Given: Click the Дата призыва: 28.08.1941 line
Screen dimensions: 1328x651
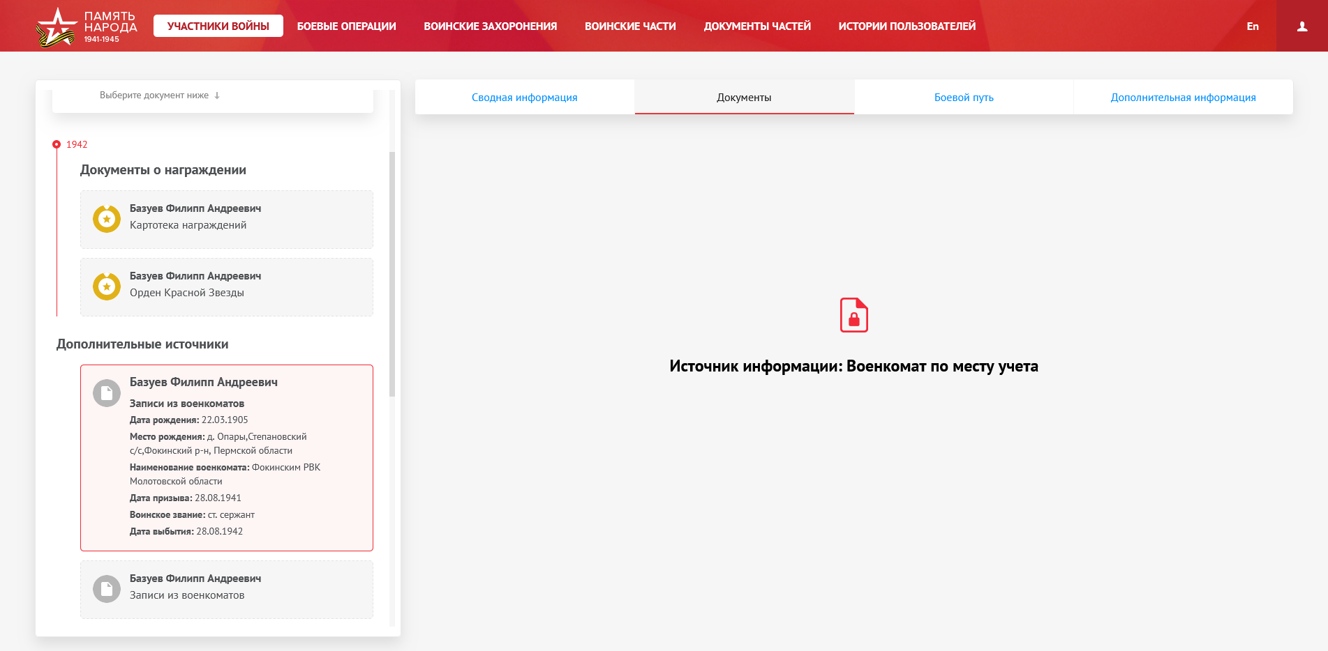Looking at the screenshot, I should pyautogui.click(x=186, y=498).
